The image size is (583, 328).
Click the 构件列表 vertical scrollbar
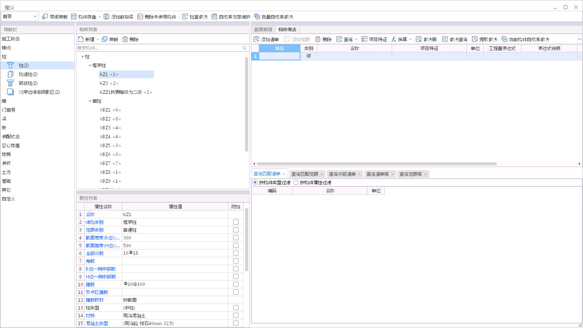[x=247, y=104]
